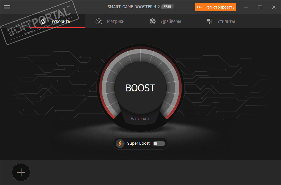Start the big BOOST button
This screenshot has height=185, width=281.
[140, 88]
